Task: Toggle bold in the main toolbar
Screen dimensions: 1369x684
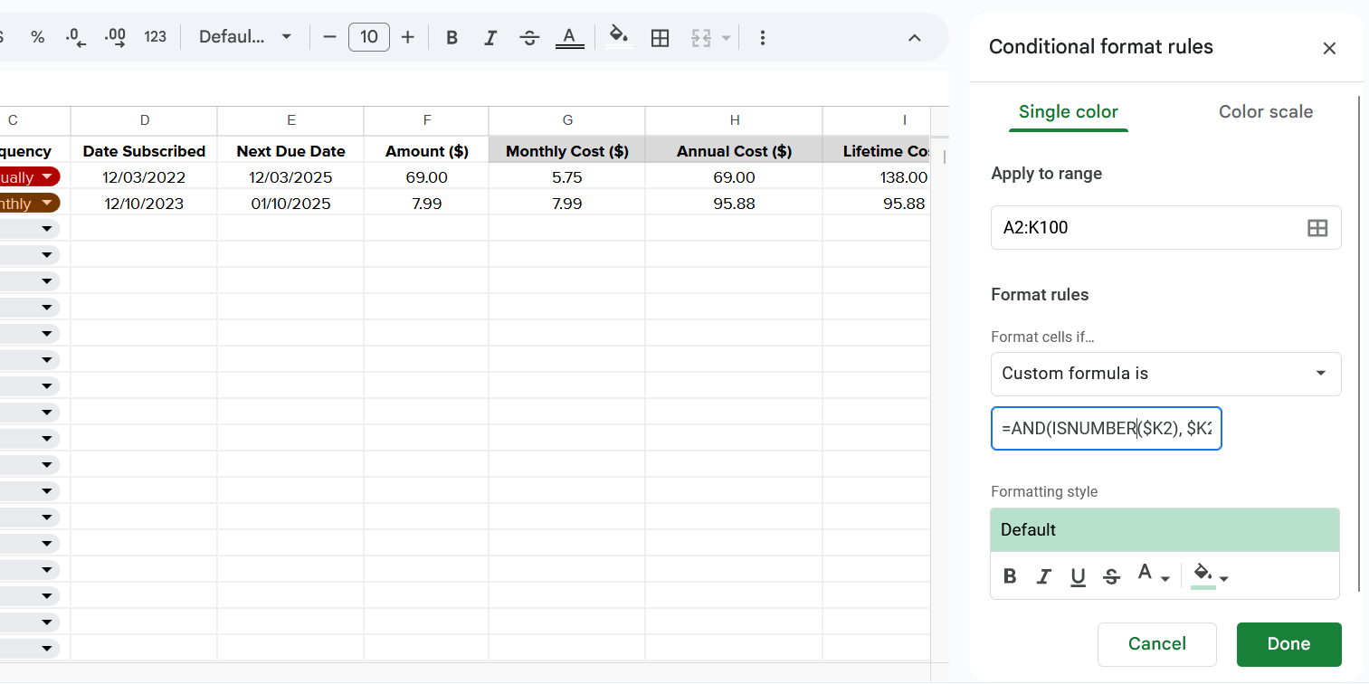Action: coord(452,37)
